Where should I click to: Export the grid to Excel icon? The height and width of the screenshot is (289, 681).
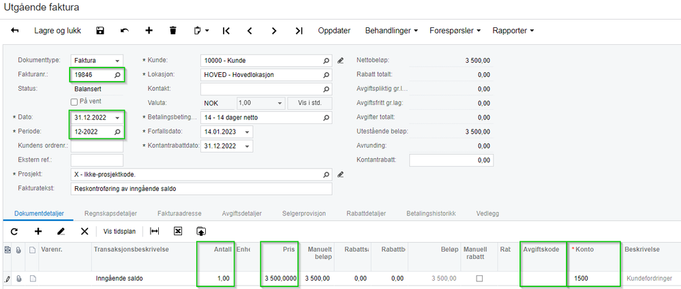click(178, 232)
